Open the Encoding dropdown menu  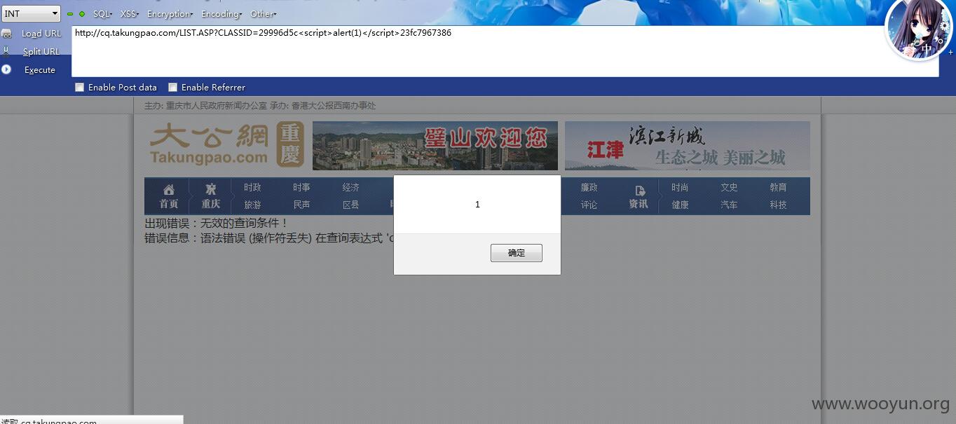click(x=221, y=14)
